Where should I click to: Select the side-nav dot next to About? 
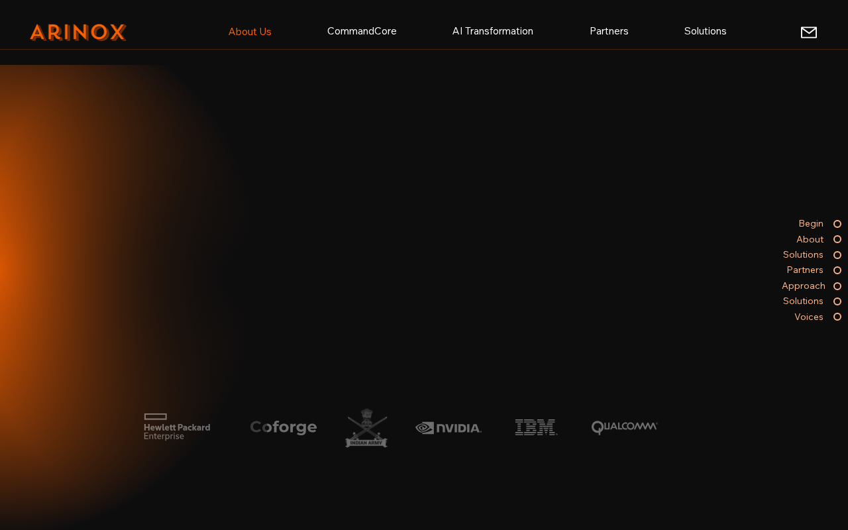(837, 239)
